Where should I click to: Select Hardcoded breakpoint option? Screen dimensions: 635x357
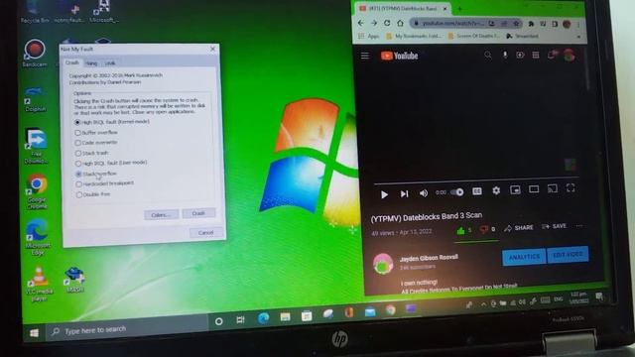click(x=105, y=183)
